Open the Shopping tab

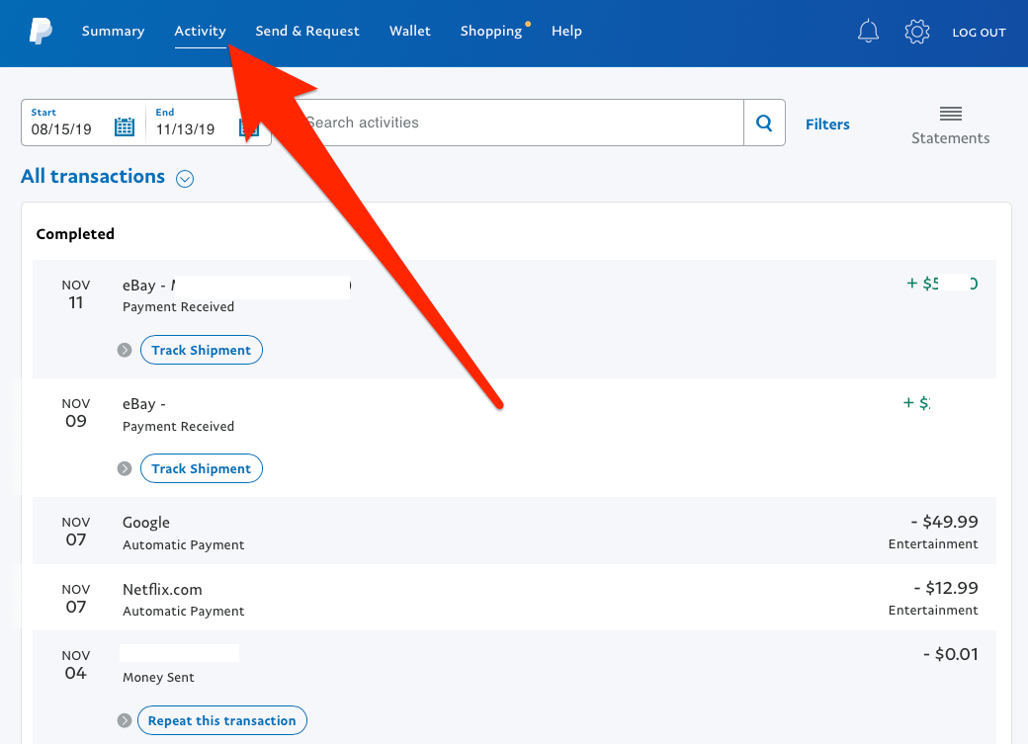point(491,31)
